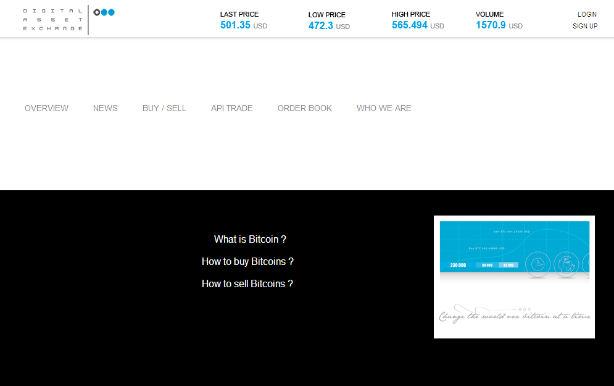The image size is (614, 386).
Task: Open the Overview menu item
Action: (x=47, y=108)
